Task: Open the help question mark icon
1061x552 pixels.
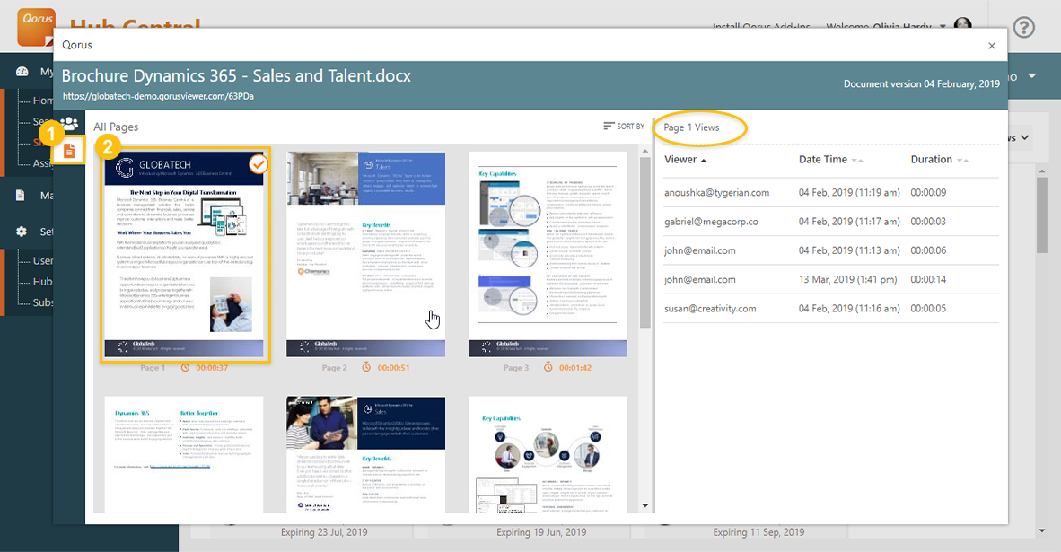Action: (1024, 27)
